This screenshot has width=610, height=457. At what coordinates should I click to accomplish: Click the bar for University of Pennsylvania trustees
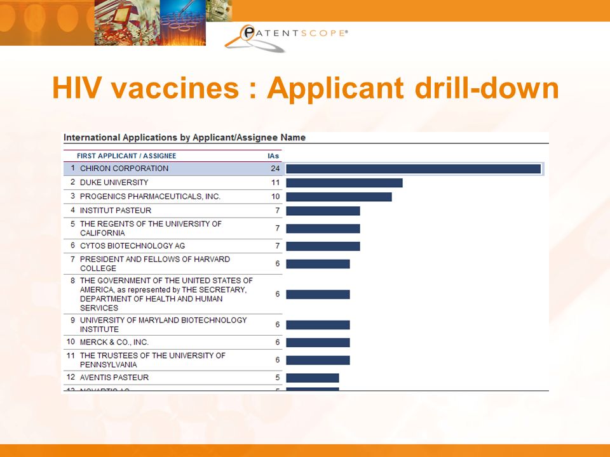click(x=318, y=361)
